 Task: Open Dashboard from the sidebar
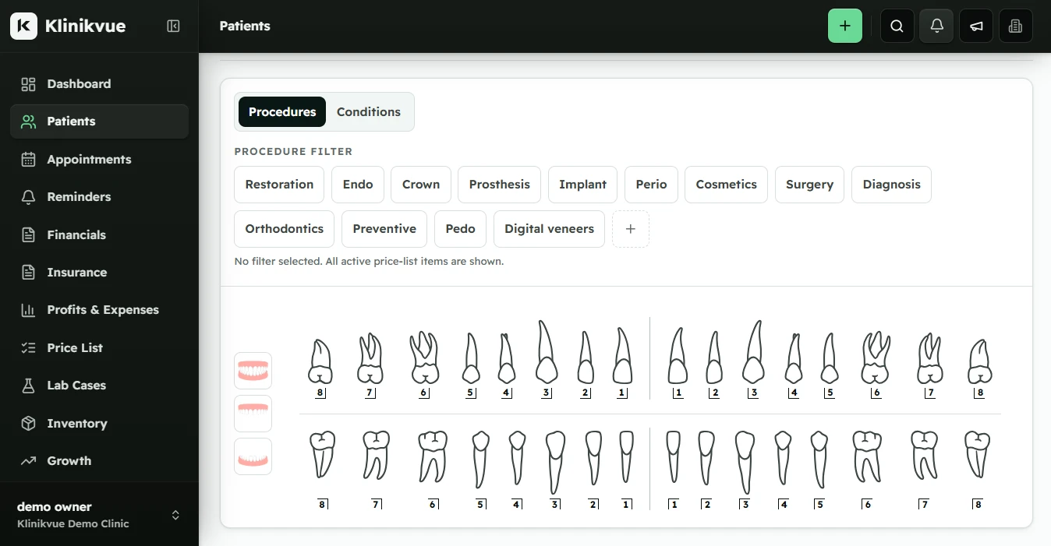99,84
